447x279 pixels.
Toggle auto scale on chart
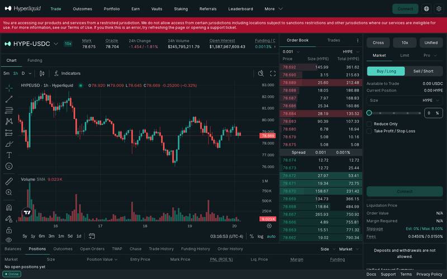pyautogui.click(x=271, y=236)
